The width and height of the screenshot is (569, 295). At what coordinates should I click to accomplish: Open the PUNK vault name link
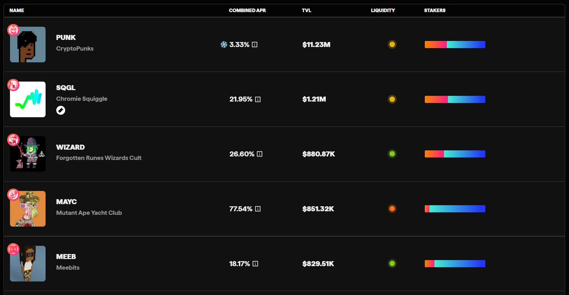coord(66,37)
